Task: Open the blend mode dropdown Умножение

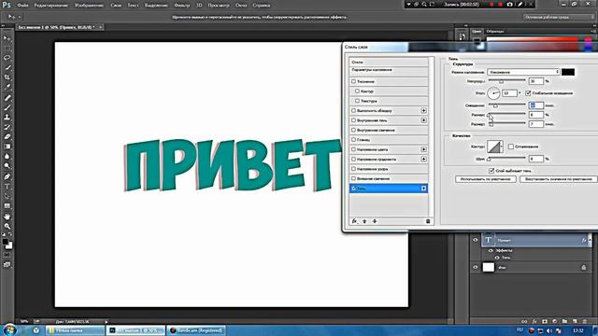Action: point(523,72)
